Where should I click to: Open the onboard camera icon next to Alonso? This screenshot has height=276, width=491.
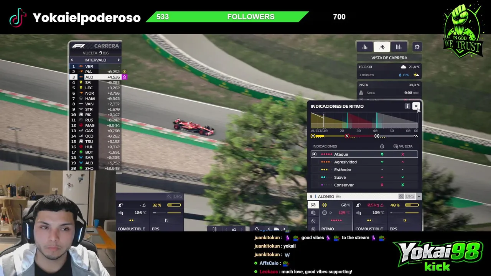pos(338,197)
